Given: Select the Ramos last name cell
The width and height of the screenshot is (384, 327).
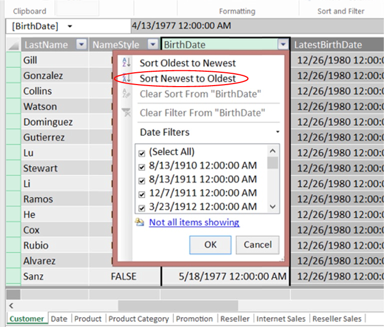Looking at the screenshot, I should pos(55,199).
